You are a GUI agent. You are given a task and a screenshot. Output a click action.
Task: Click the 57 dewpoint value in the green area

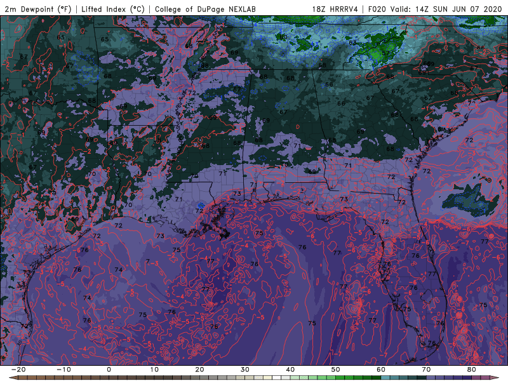pyautogui.click(x=385, y=53)
